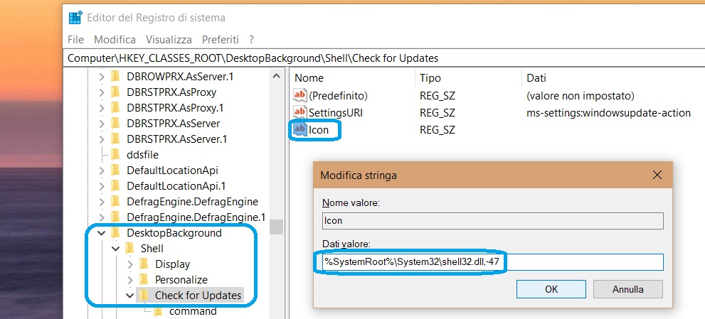Expand the DefragEngine.DefragEngine.1 key
Screen dimensions: 705x319
[x=102, y=217]
